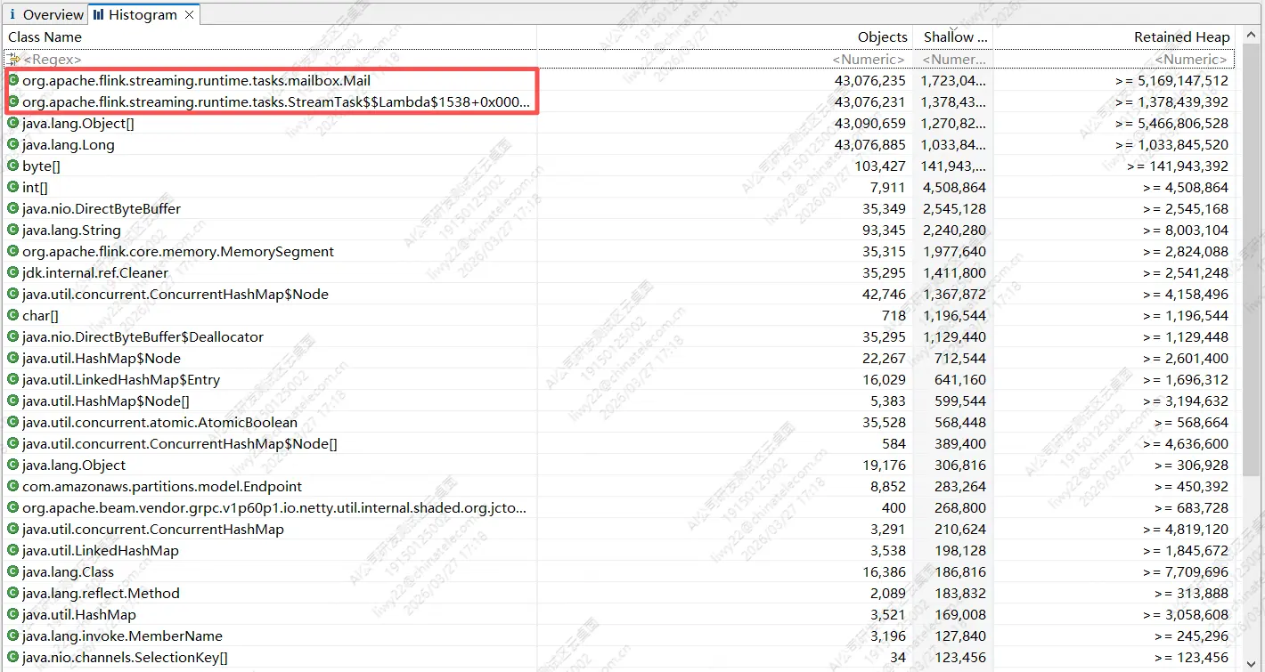Sort by the Objects column header
This screenshot has width=1265, height=672.
coord(882,36)
